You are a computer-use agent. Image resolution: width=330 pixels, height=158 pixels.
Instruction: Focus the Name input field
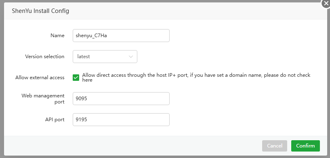click(121, 36)
